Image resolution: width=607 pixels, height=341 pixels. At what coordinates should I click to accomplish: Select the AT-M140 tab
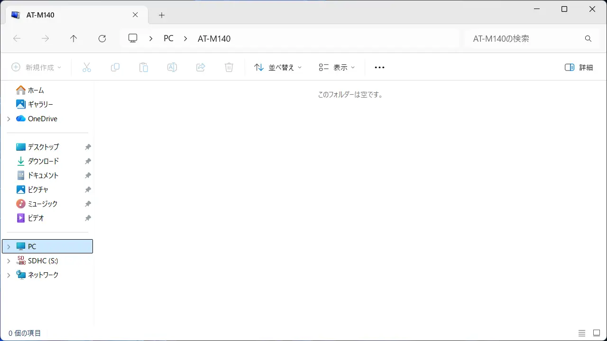(71, 15)
